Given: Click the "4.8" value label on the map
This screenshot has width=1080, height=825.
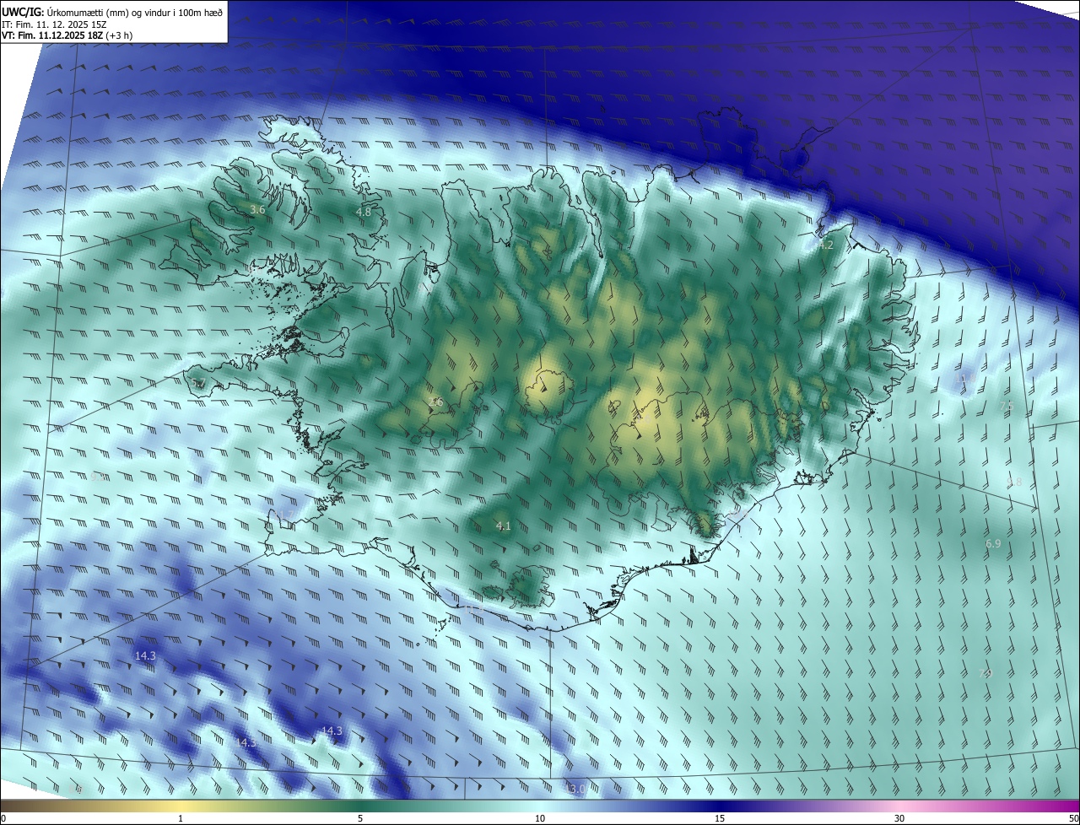Looking at the screenshot, I should [x=363, y=213].
